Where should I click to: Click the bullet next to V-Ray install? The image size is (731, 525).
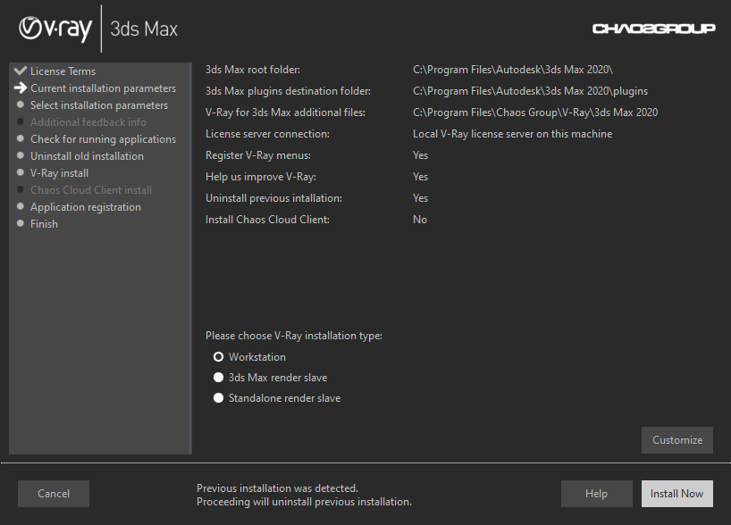pos(19,172)
